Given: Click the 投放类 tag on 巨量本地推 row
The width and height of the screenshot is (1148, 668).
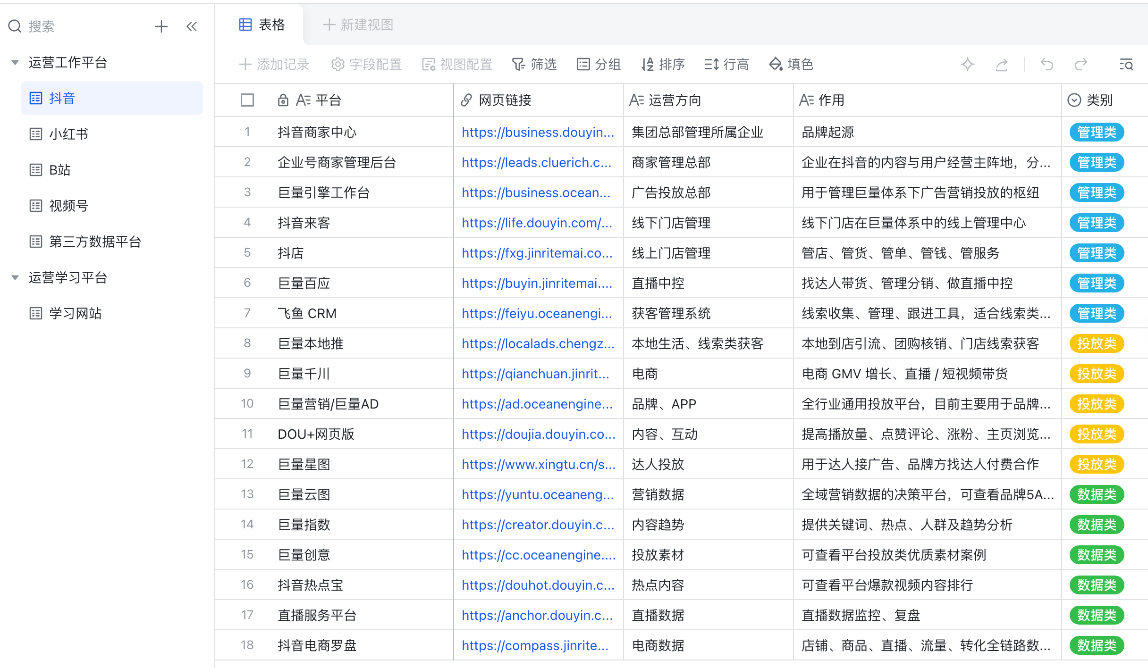Looking at the screenshot, I should pos(1097,343).
